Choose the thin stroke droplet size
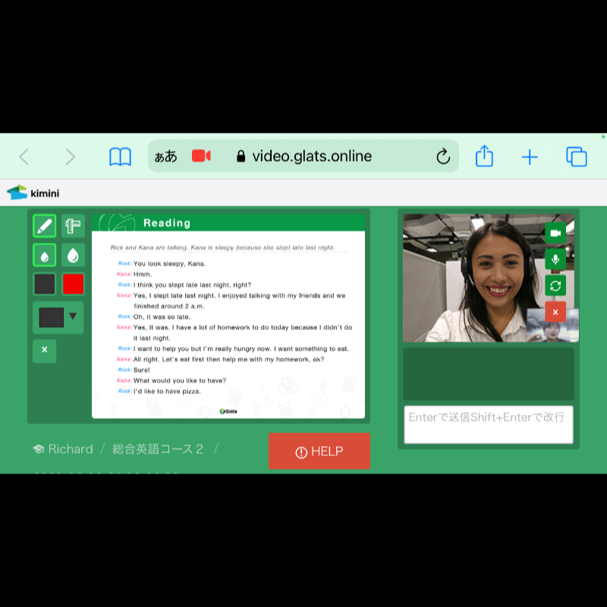 coord(45,256)
